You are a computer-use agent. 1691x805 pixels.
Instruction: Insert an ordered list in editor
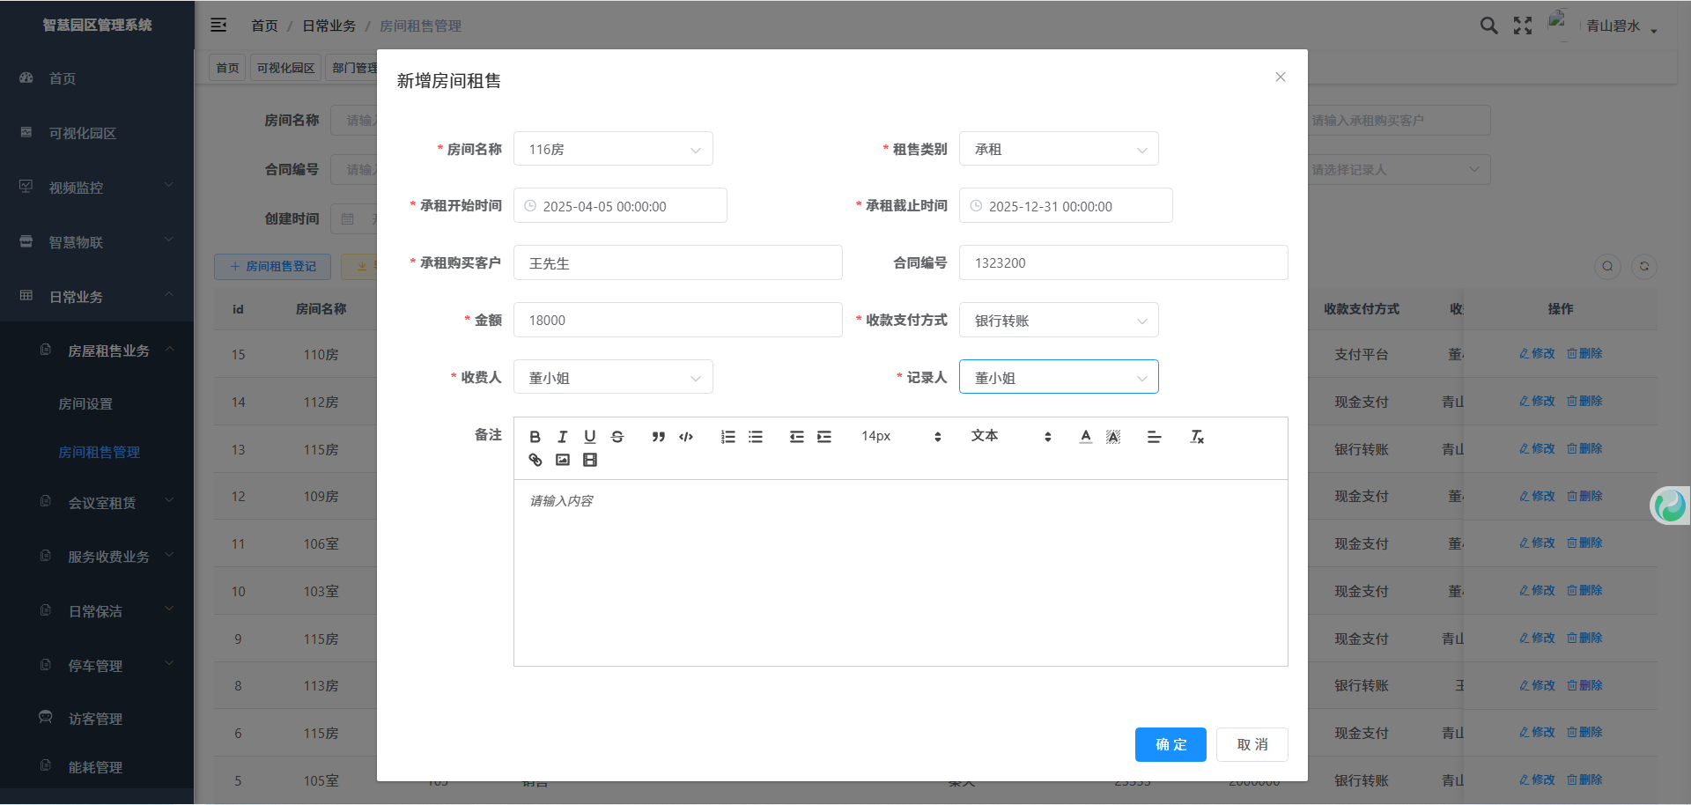[727, 437]
